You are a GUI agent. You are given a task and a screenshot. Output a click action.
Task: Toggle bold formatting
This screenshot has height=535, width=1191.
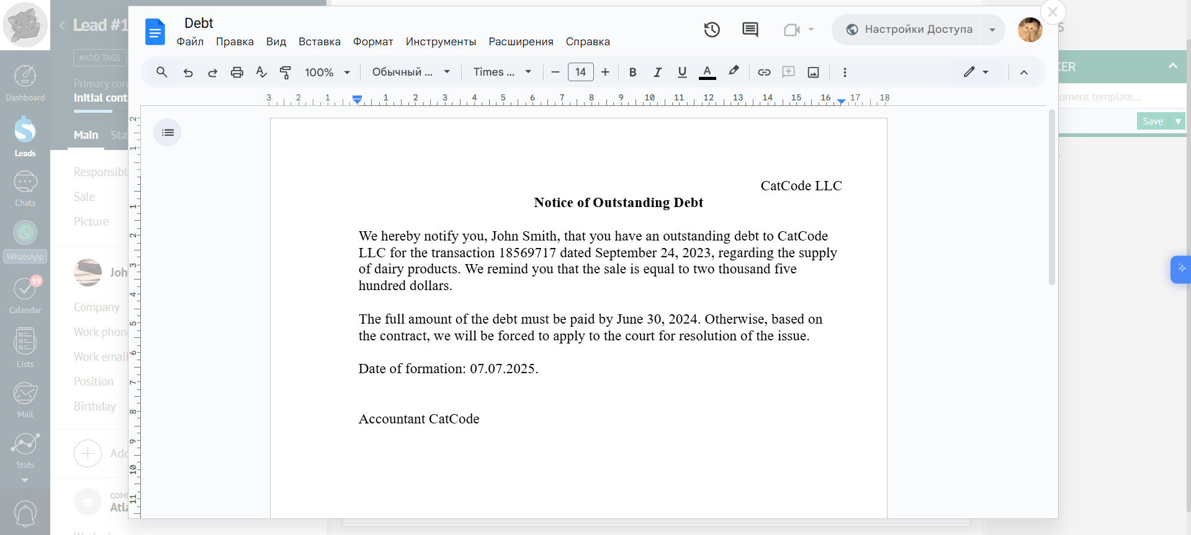[632, 73]
